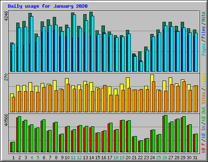Viewport: 208px width, 162px height.
Task: Click day label 31 on the axis
Action: 195,158
